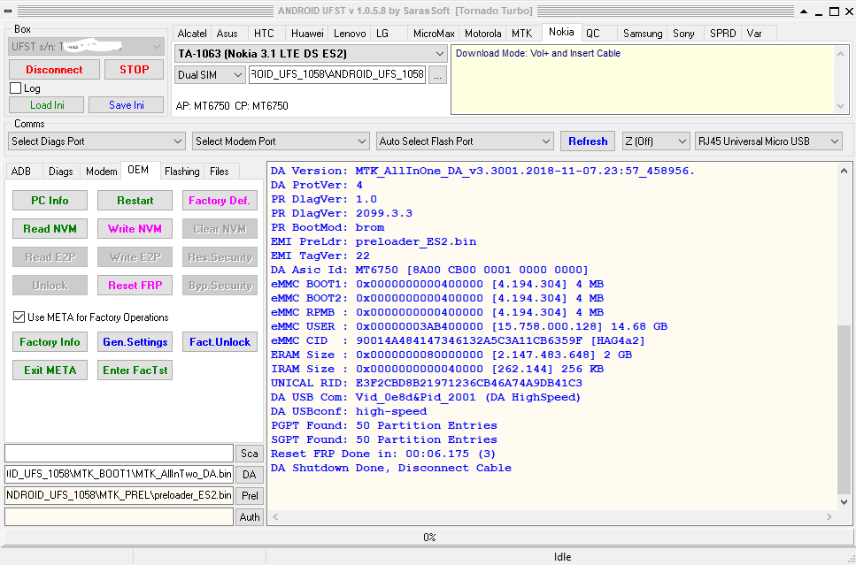Click Load Ini button

47,104
